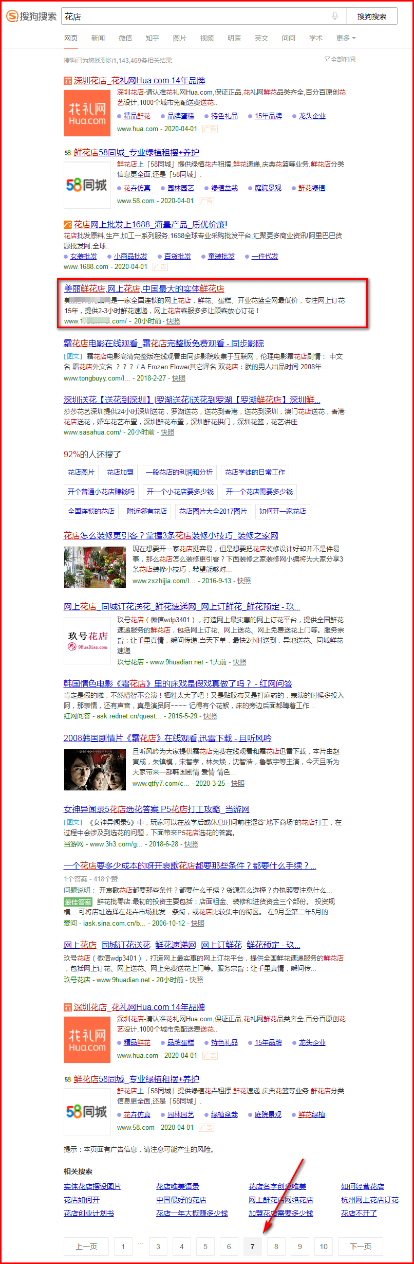Open the 花店网上批发上1688 result
The image size is (414, 1264).
coord(150,224)
